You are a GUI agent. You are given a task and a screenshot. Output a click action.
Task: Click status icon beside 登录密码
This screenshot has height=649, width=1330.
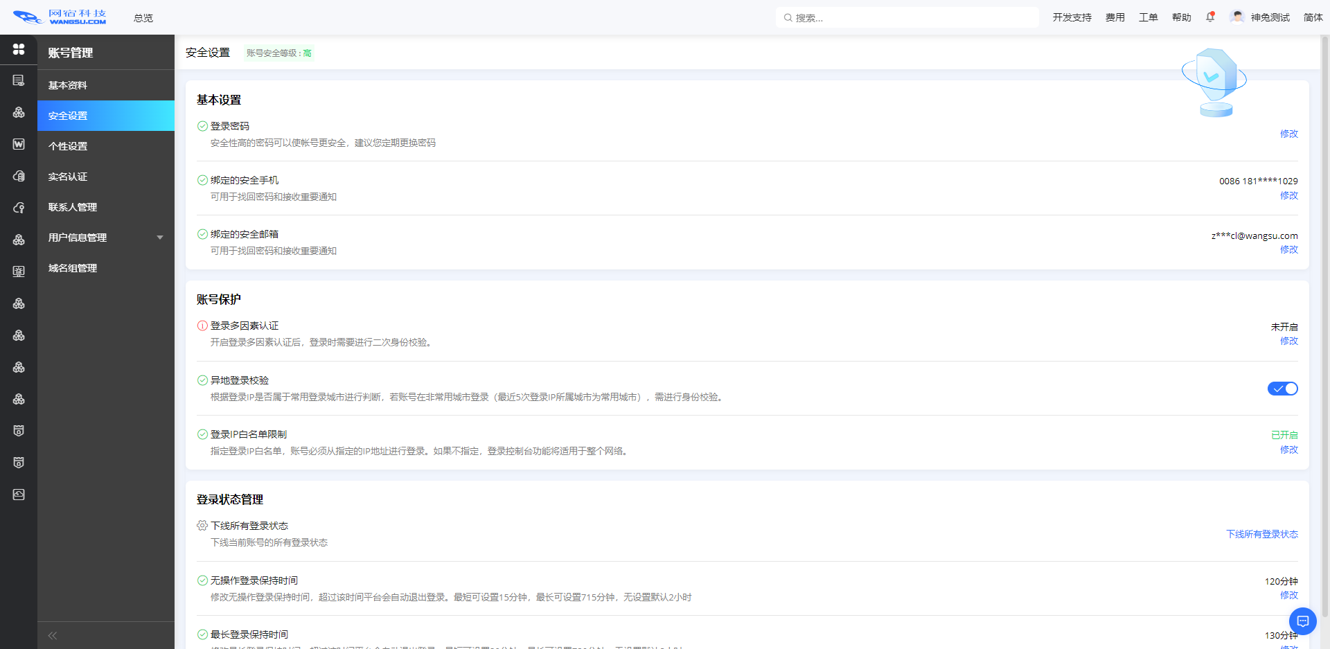202,126
